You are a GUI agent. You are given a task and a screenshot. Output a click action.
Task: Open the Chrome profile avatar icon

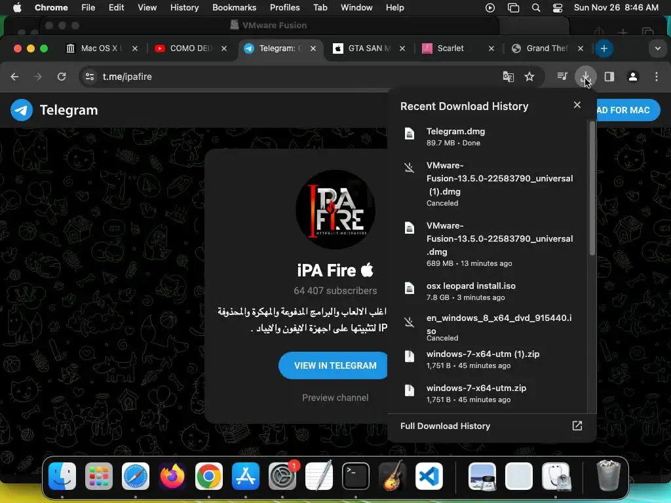coord(632,77)
